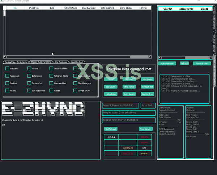Click the victims table horizontal scrollbar thumb
The height and width of the screenshot is (175, 217).
(68, 57)
